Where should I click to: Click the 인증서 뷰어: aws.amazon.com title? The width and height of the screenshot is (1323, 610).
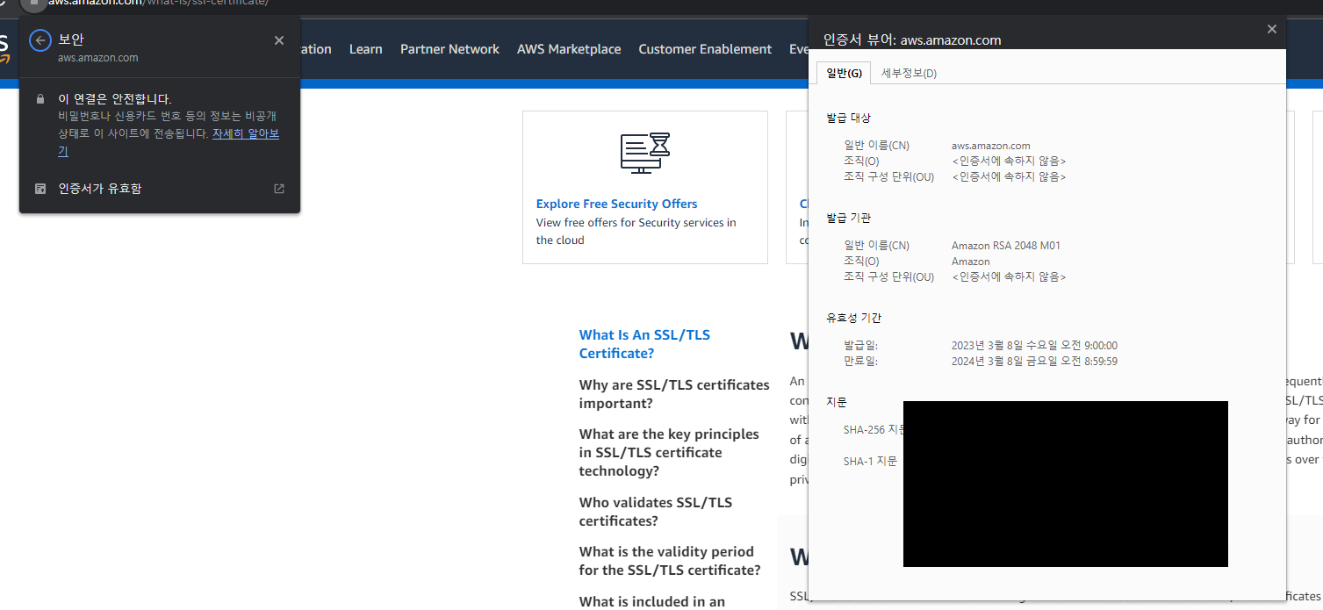tap(911, 39)
